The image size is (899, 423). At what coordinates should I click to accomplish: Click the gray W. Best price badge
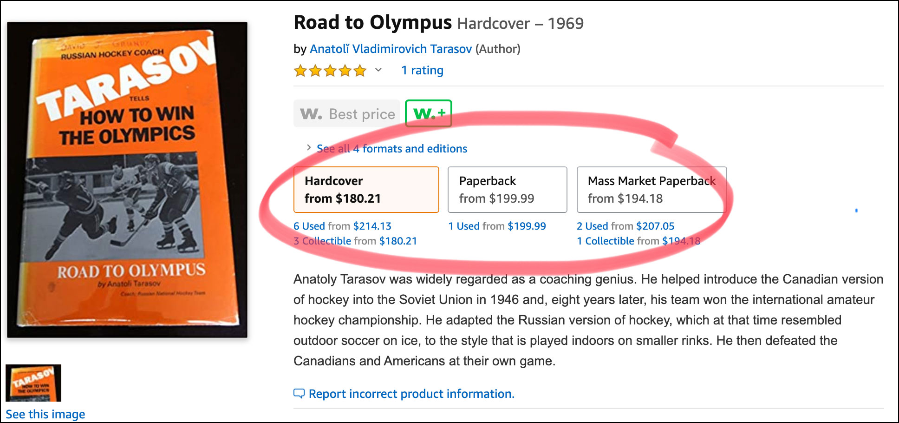pos(347,113)
